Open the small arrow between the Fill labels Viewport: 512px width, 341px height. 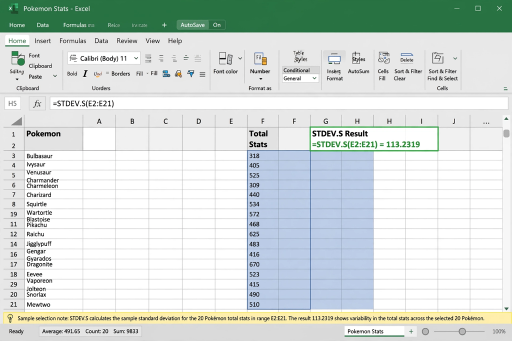point(147,73)
